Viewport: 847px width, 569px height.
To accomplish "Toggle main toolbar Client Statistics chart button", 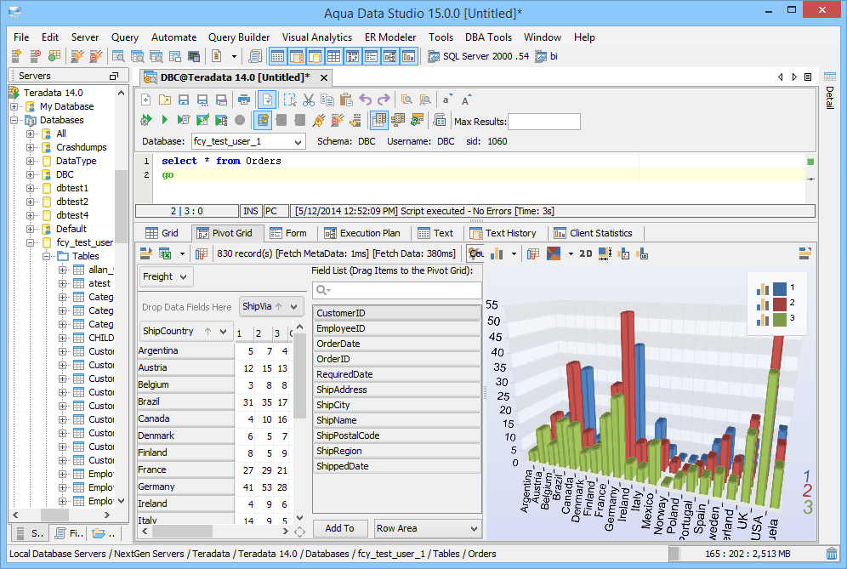I will click(x=409, y=56).
